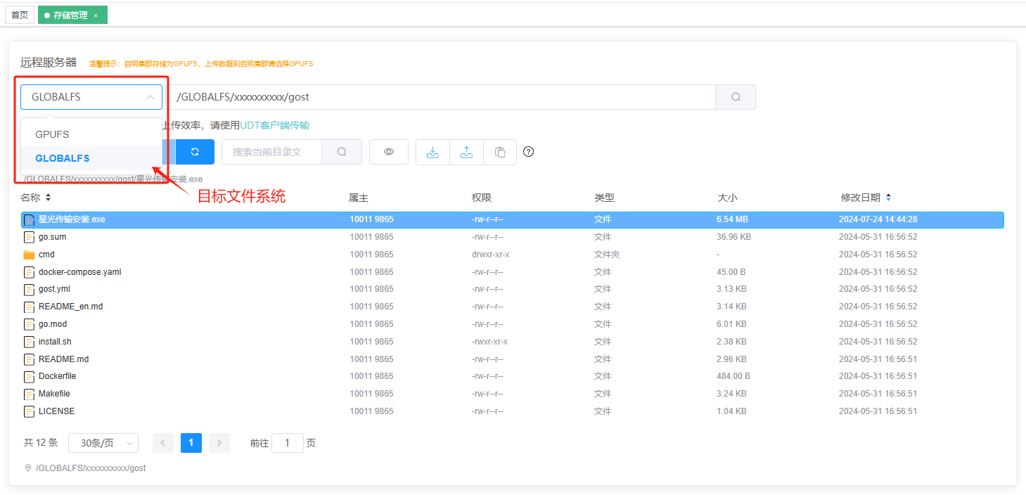
Task: Go to the previous page
Action: 163,443
